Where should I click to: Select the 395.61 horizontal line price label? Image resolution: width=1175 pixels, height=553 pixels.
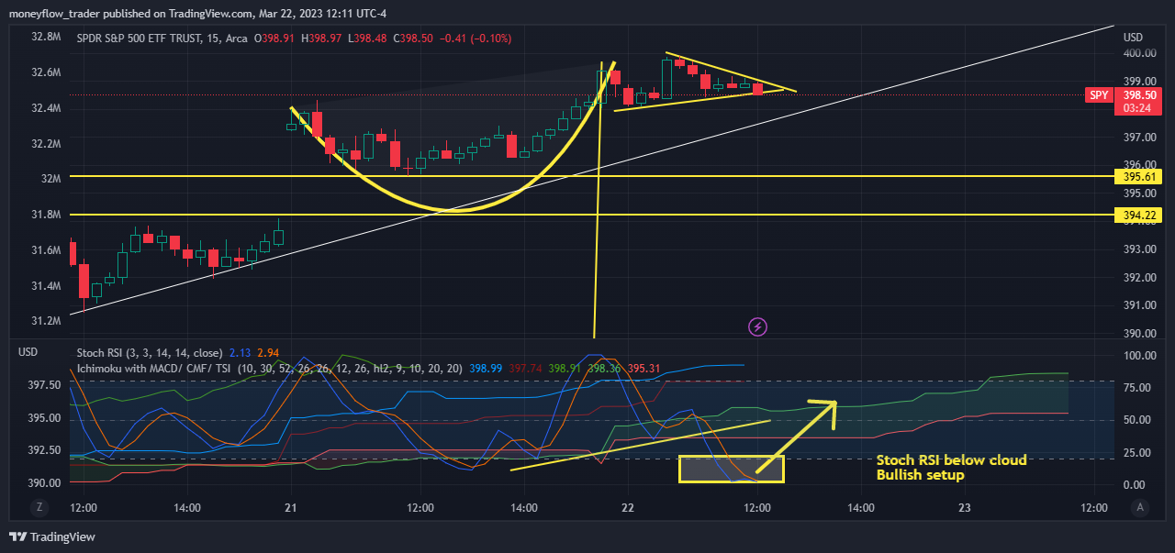[x=1137, y=176]
